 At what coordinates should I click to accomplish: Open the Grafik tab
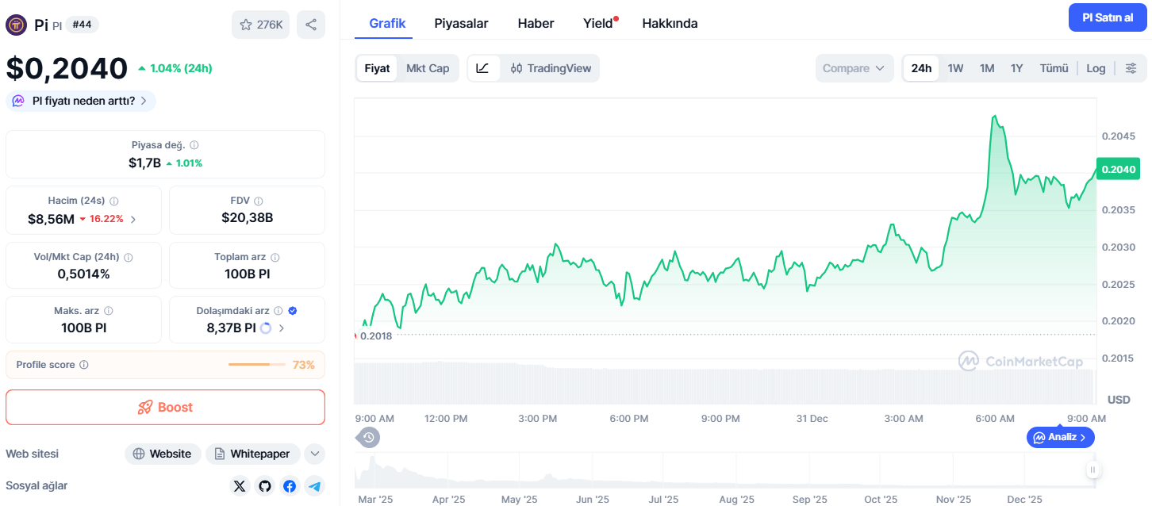point(387,24)
